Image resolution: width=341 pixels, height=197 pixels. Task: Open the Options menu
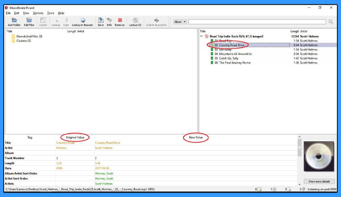38,13
